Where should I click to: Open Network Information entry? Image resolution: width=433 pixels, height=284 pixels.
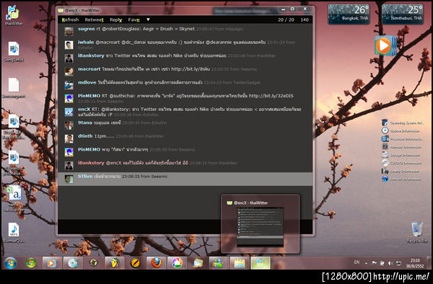pos(401,179)
